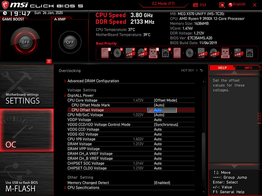
Task: Select the legacy CD/DVD boot icon without U badge
Action: (190, 53)
